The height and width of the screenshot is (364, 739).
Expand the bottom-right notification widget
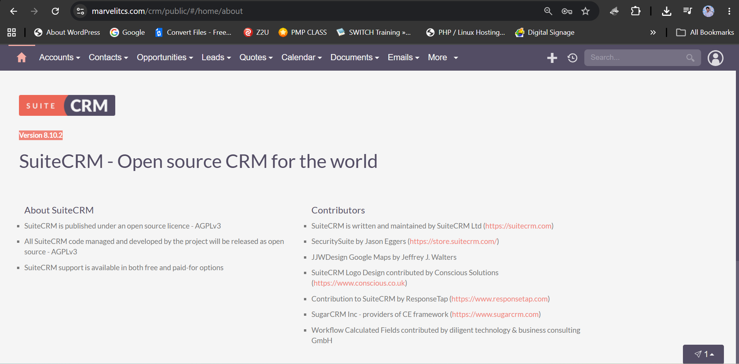pos(703,354)
